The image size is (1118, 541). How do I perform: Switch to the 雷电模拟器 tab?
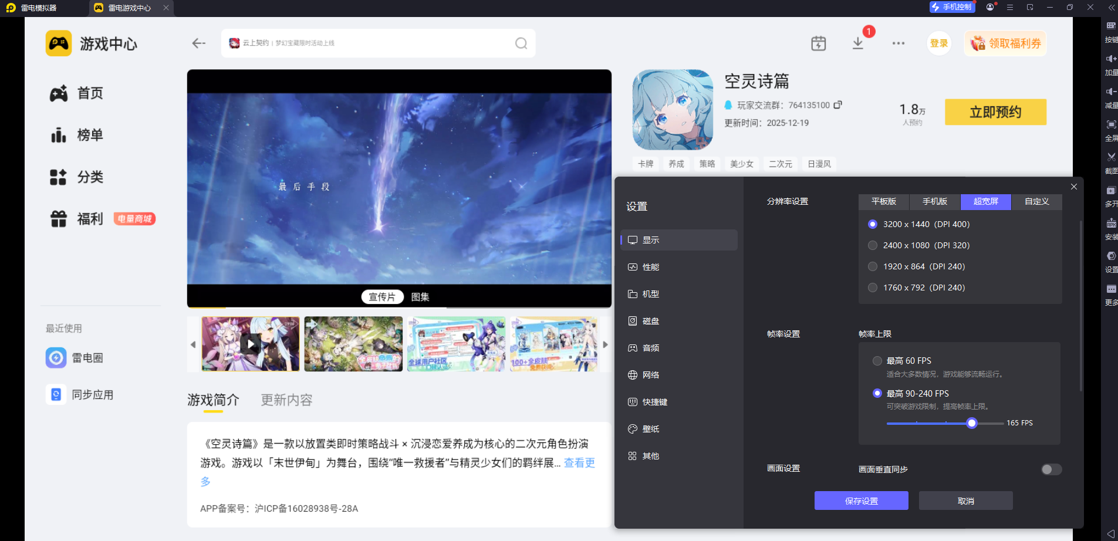(x=39, y=8)
